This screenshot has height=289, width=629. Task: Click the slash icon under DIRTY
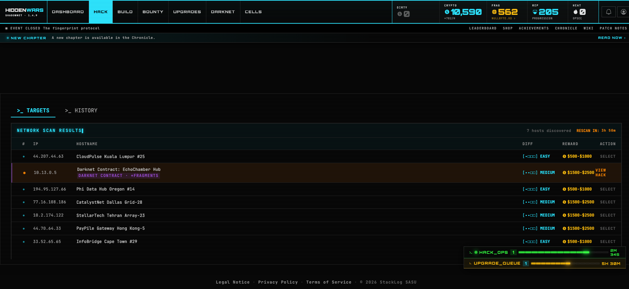(407, 14)
